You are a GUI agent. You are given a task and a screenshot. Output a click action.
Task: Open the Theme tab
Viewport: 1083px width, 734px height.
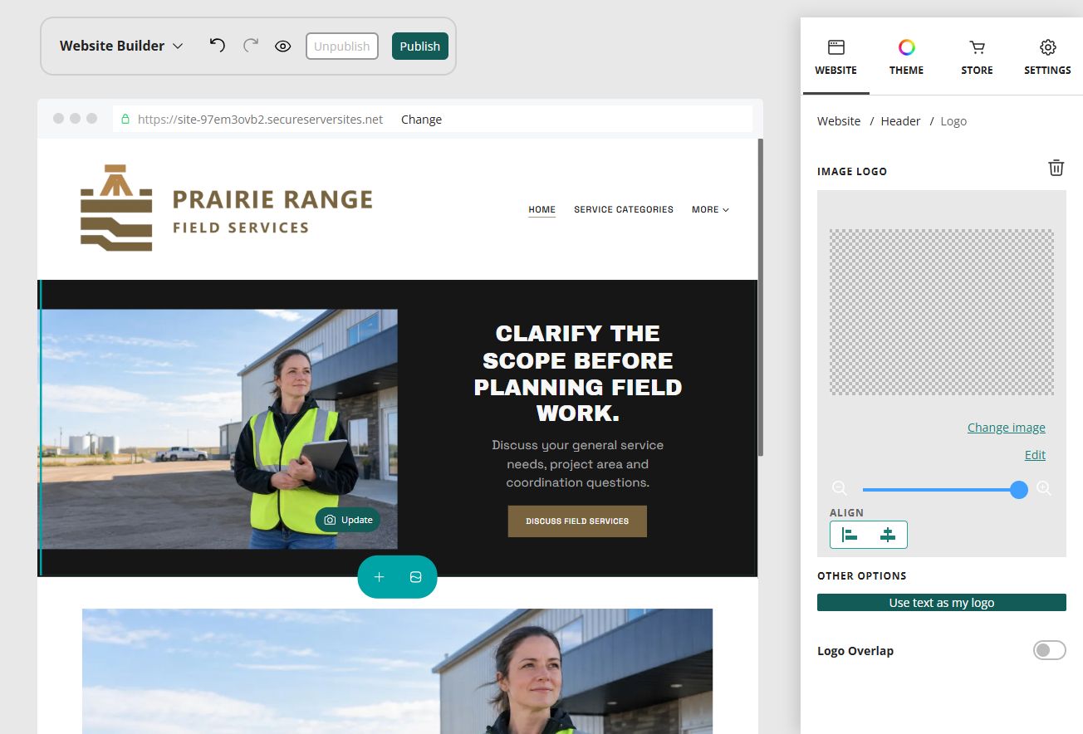906,56
